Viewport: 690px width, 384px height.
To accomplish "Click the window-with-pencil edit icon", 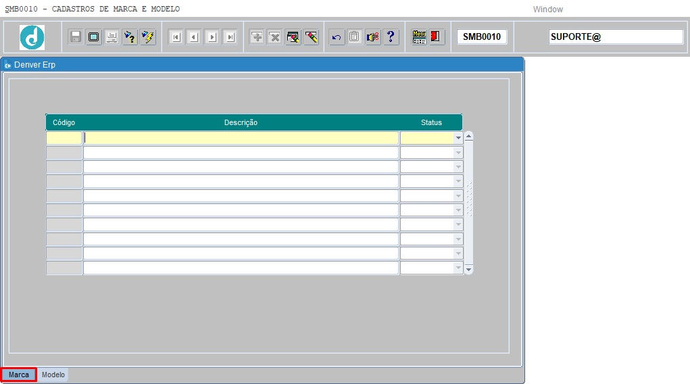I will click(293, 37).
